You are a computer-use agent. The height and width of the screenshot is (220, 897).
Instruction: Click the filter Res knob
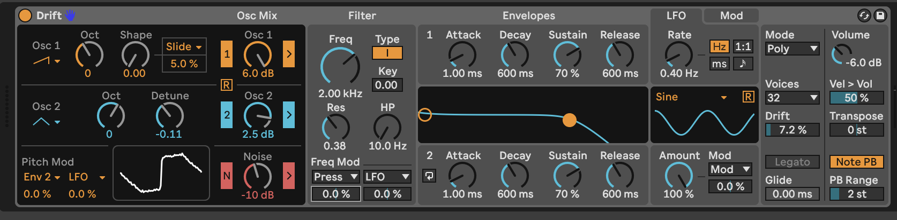tap(335, 128)
